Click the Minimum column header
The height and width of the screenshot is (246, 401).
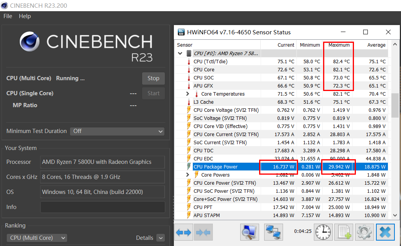pos(310,45)
